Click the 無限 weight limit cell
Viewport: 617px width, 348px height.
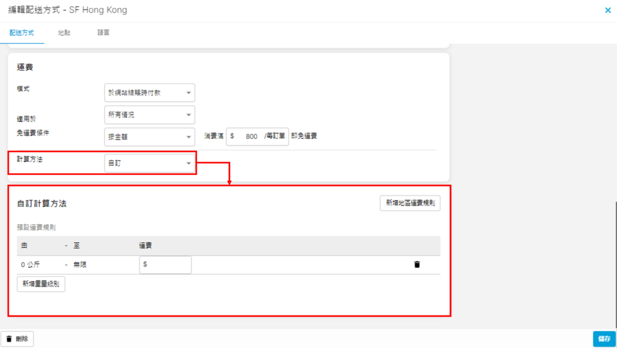(81, 265)
